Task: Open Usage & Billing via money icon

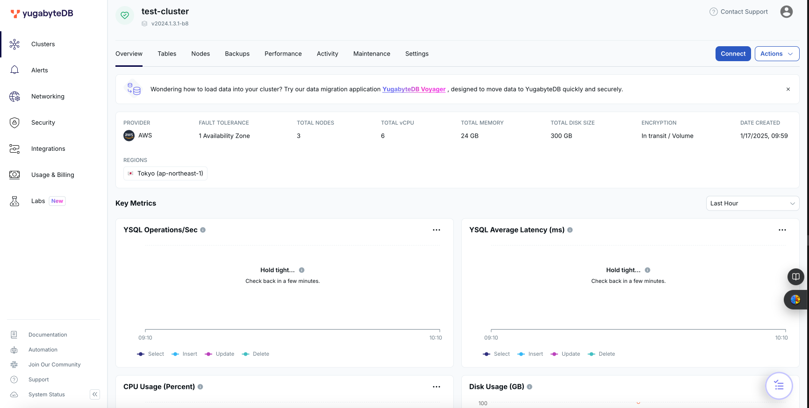Action: click(14, 175)
